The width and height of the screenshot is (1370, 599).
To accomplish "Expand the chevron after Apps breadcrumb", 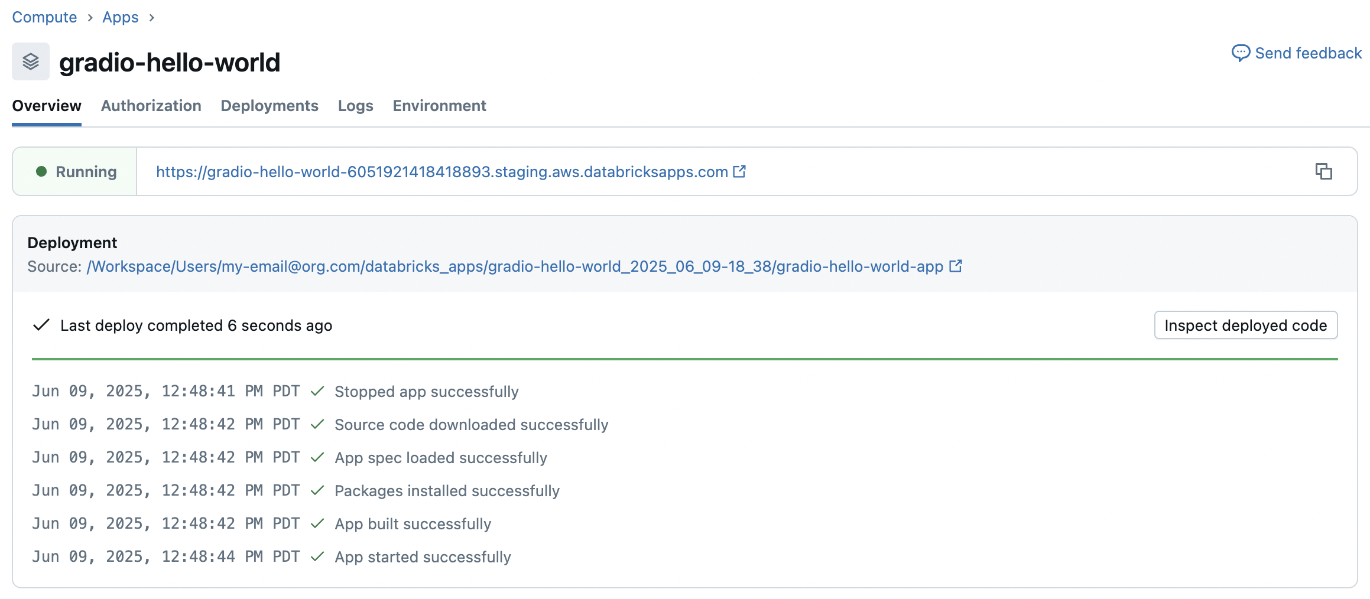I will click(x=151, y=18).
